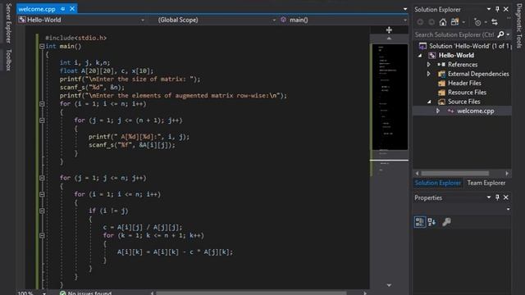Expand the External Dependencies node
525x295 pixels.
429,74
